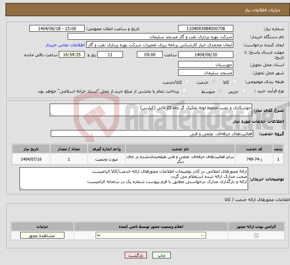Click the unit cell صورت وضعیت
Screen dimensions: 290x265
pos(106,159)
